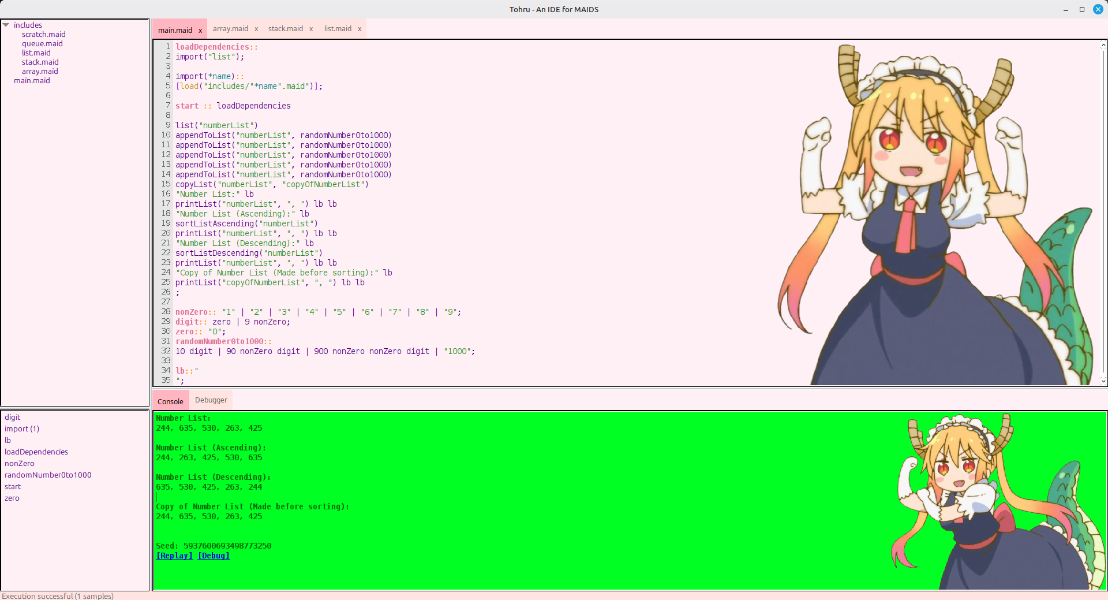Viewport: 1108px width, 600px height.
Task: Select main.maid in the file tree
Action: tap(32, 80)
